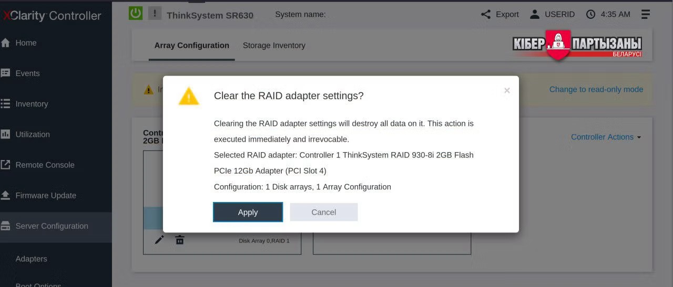The image size is (673, 287).
Task: Click the green power status icon
Action: (x=136, y=13)
